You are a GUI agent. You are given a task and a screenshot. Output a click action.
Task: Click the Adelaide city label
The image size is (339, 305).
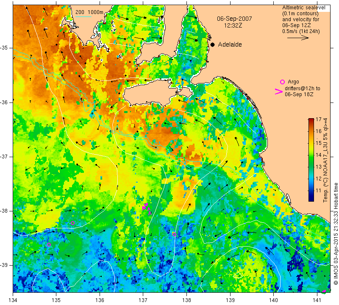(x=230, y=44)
